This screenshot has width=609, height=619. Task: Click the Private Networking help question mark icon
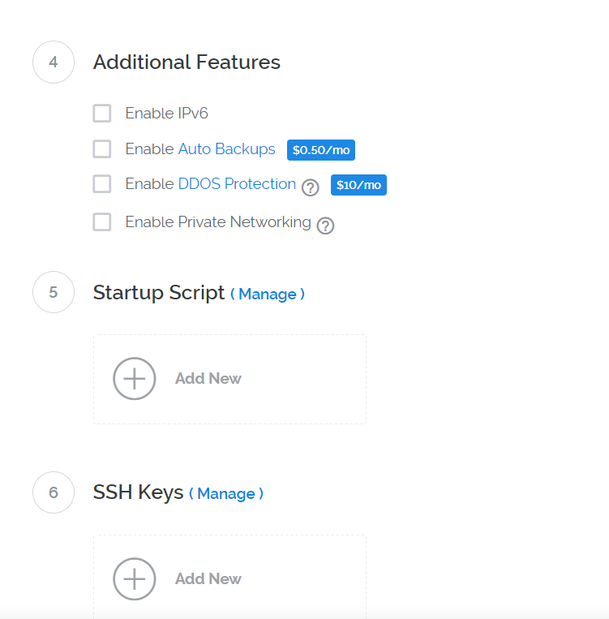click(x=325, y=226)
